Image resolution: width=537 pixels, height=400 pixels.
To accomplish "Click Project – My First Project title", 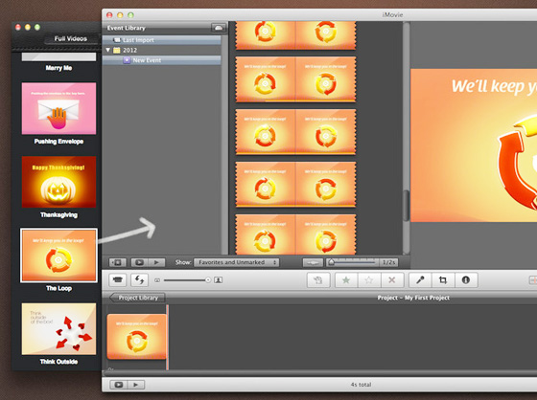I will click(x=413, y=298).
